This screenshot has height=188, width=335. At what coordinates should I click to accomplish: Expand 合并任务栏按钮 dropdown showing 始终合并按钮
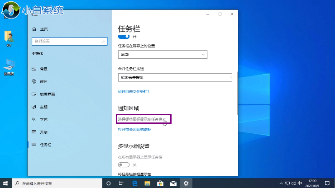175,77
